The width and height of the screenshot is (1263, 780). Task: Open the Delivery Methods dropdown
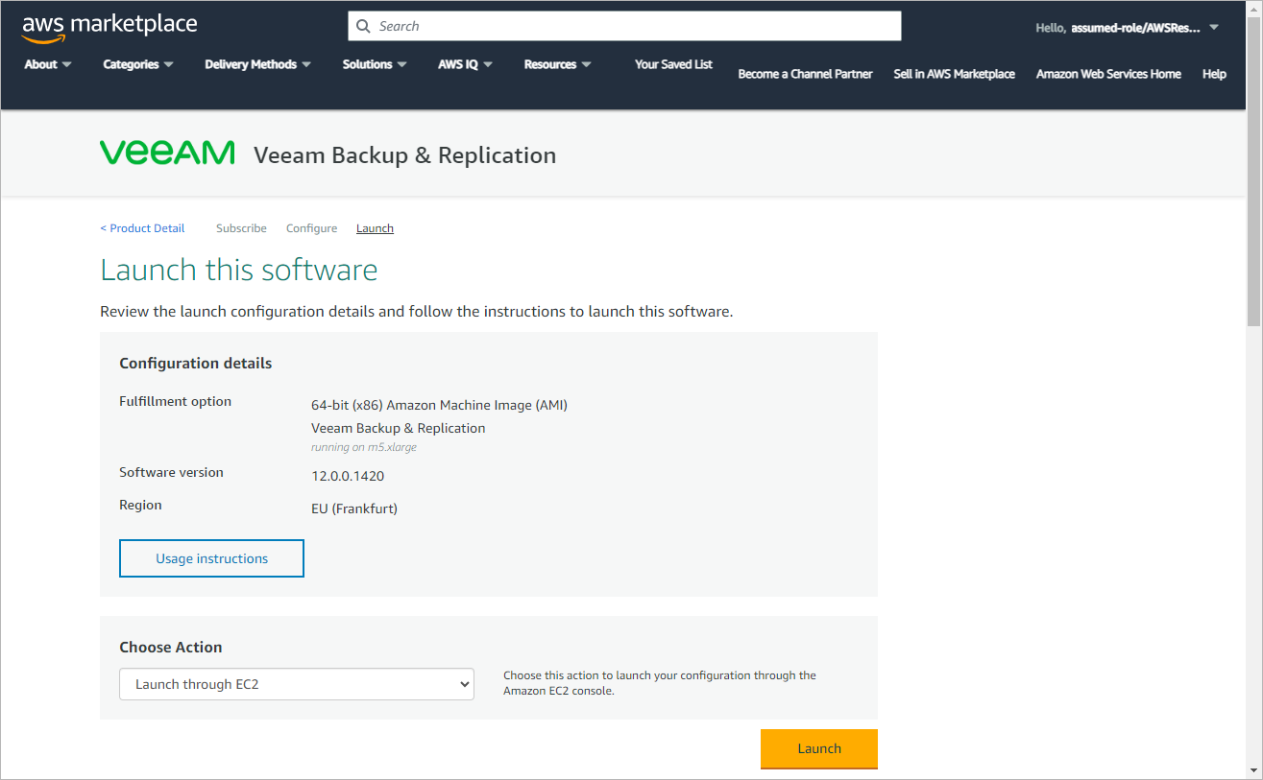(258, 64)
